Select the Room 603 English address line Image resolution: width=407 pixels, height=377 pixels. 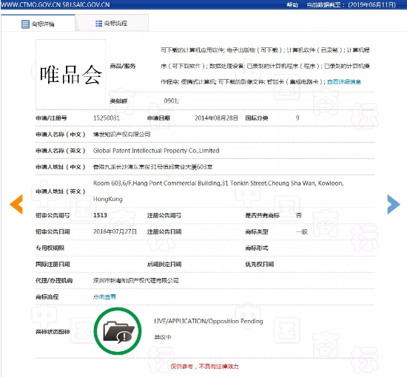[218, 183]
